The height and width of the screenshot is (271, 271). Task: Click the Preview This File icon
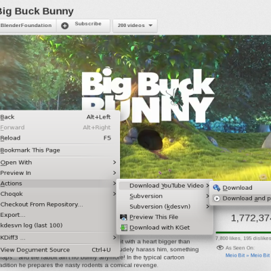click(x=123, y=217)
